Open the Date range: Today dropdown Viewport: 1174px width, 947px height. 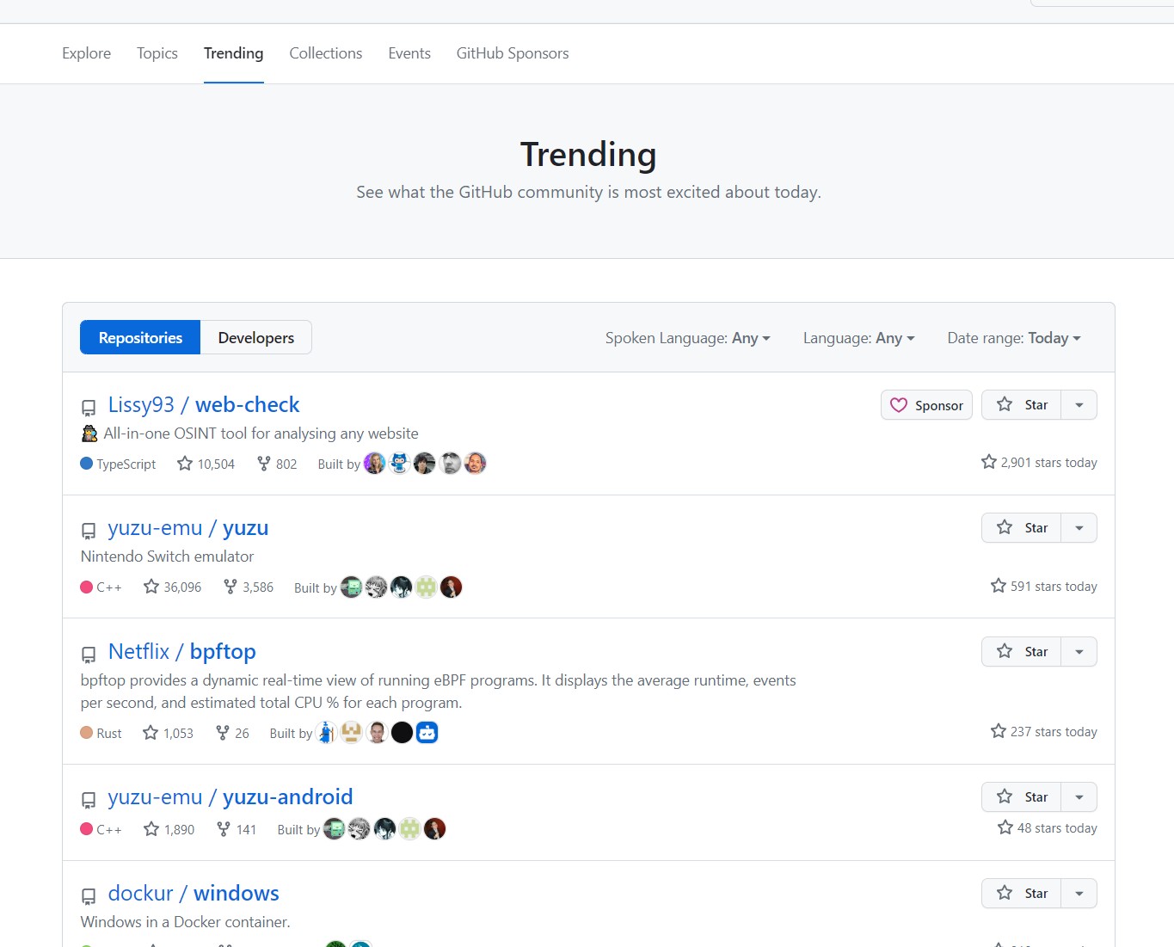tap(1014, 338)
